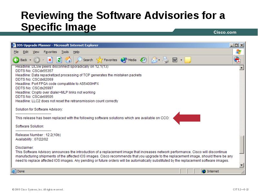
Task: Open the Favorites menu
Action: (x=50, y=52)
